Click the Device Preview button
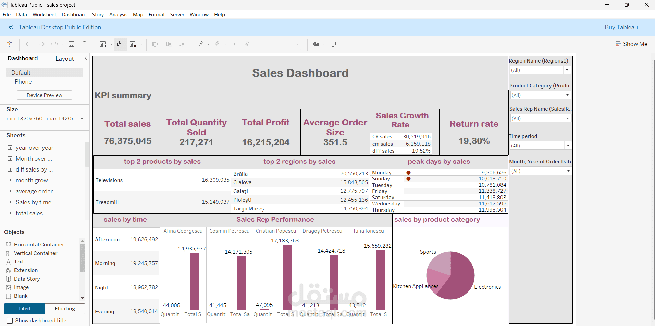The height and width of the screenshot is (326, 655). click(x=44, y=95)
